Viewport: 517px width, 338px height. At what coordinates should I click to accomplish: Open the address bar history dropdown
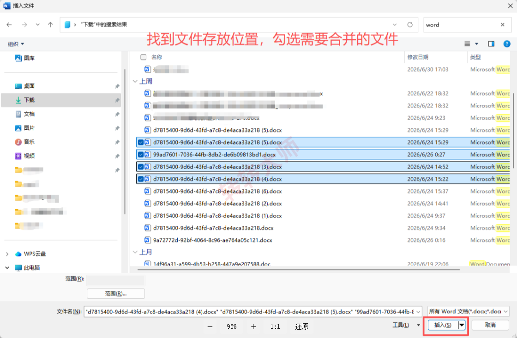395,25
